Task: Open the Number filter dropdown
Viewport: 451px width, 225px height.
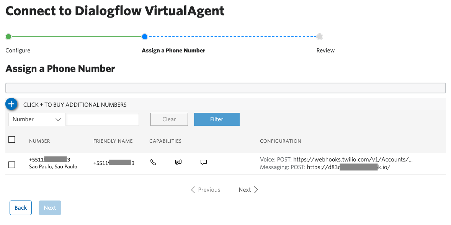Action: (x=37, y=119)
